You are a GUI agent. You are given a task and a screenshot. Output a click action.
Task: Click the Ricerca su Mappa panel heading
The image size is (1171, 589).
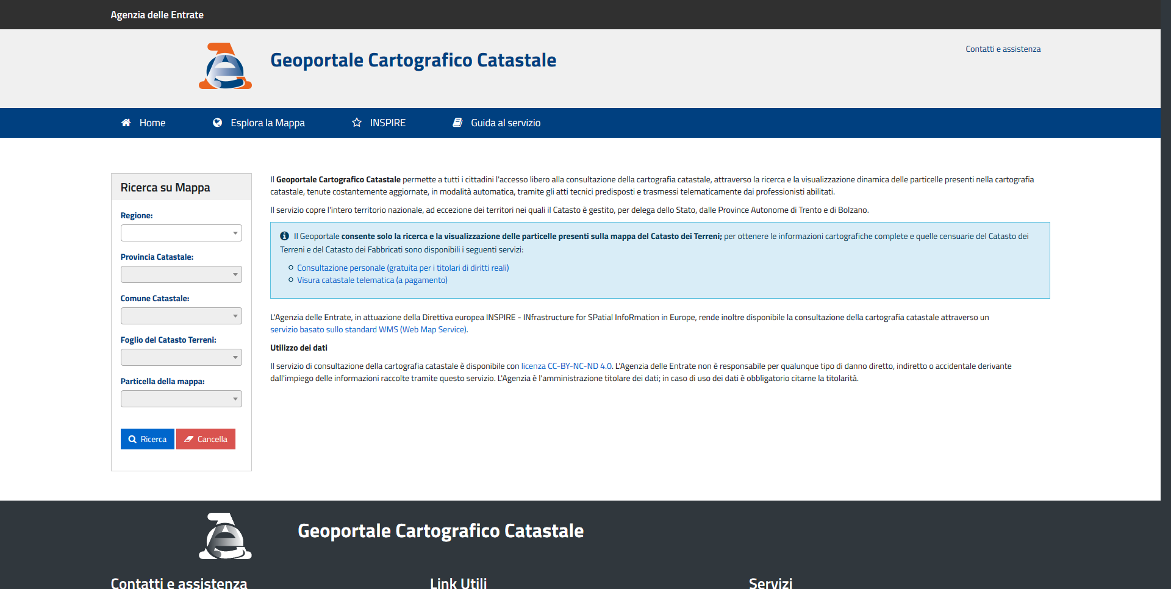165,187
